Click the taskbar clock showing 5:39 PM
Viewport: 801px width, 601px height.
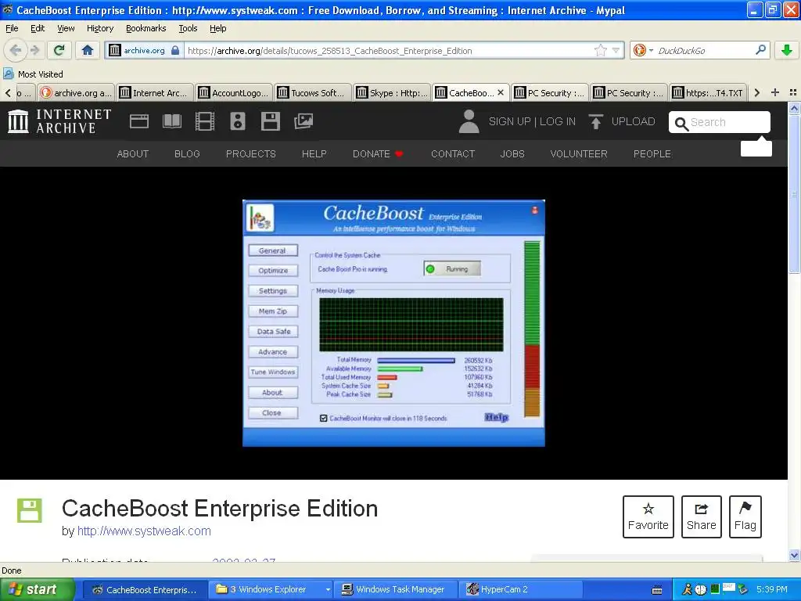(x=772, y=590)
